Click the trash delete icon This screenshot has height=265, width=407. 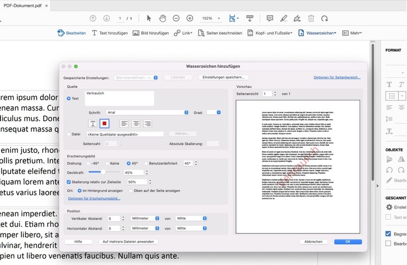click(x=311, y=18)
